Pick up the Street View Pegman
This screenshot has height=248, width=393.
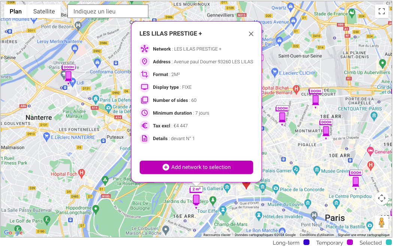(381, 223)
